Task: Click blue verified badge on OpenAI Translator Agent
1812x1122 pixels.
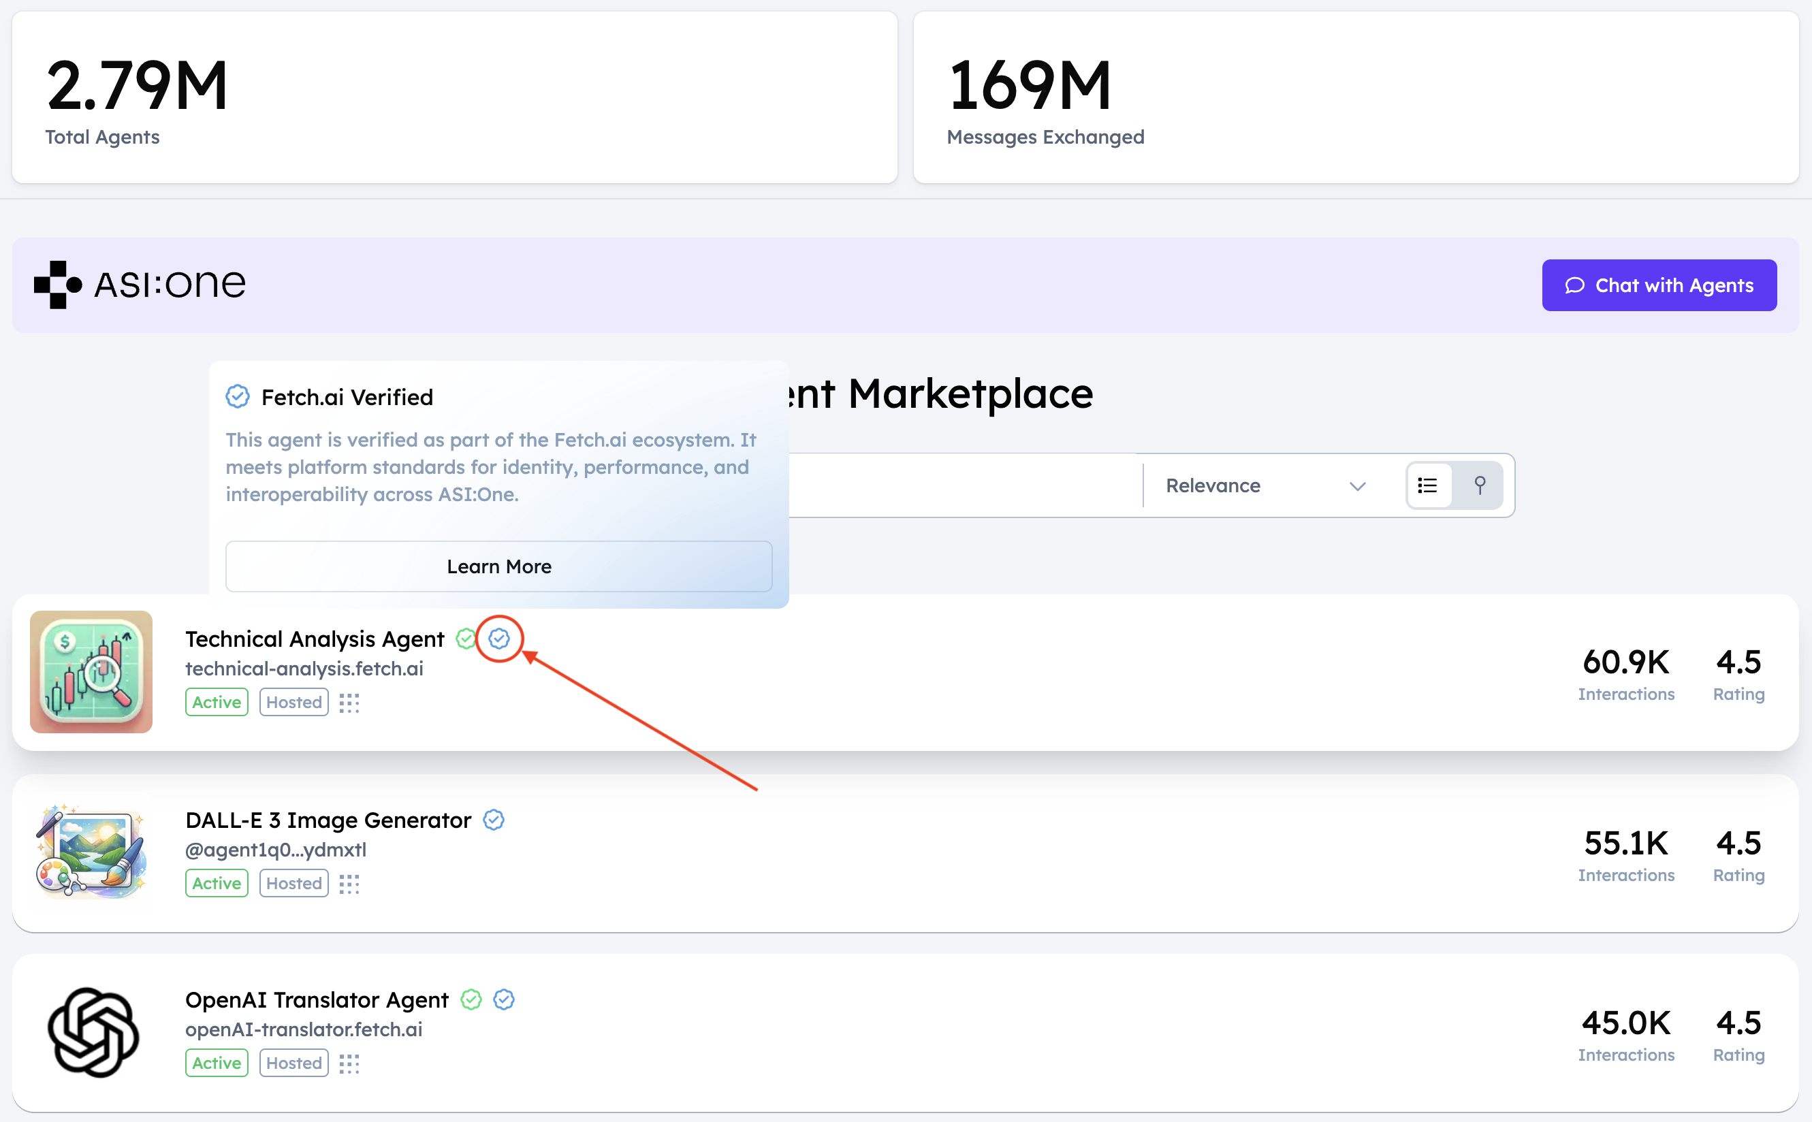Action: [x=504, y=999]
